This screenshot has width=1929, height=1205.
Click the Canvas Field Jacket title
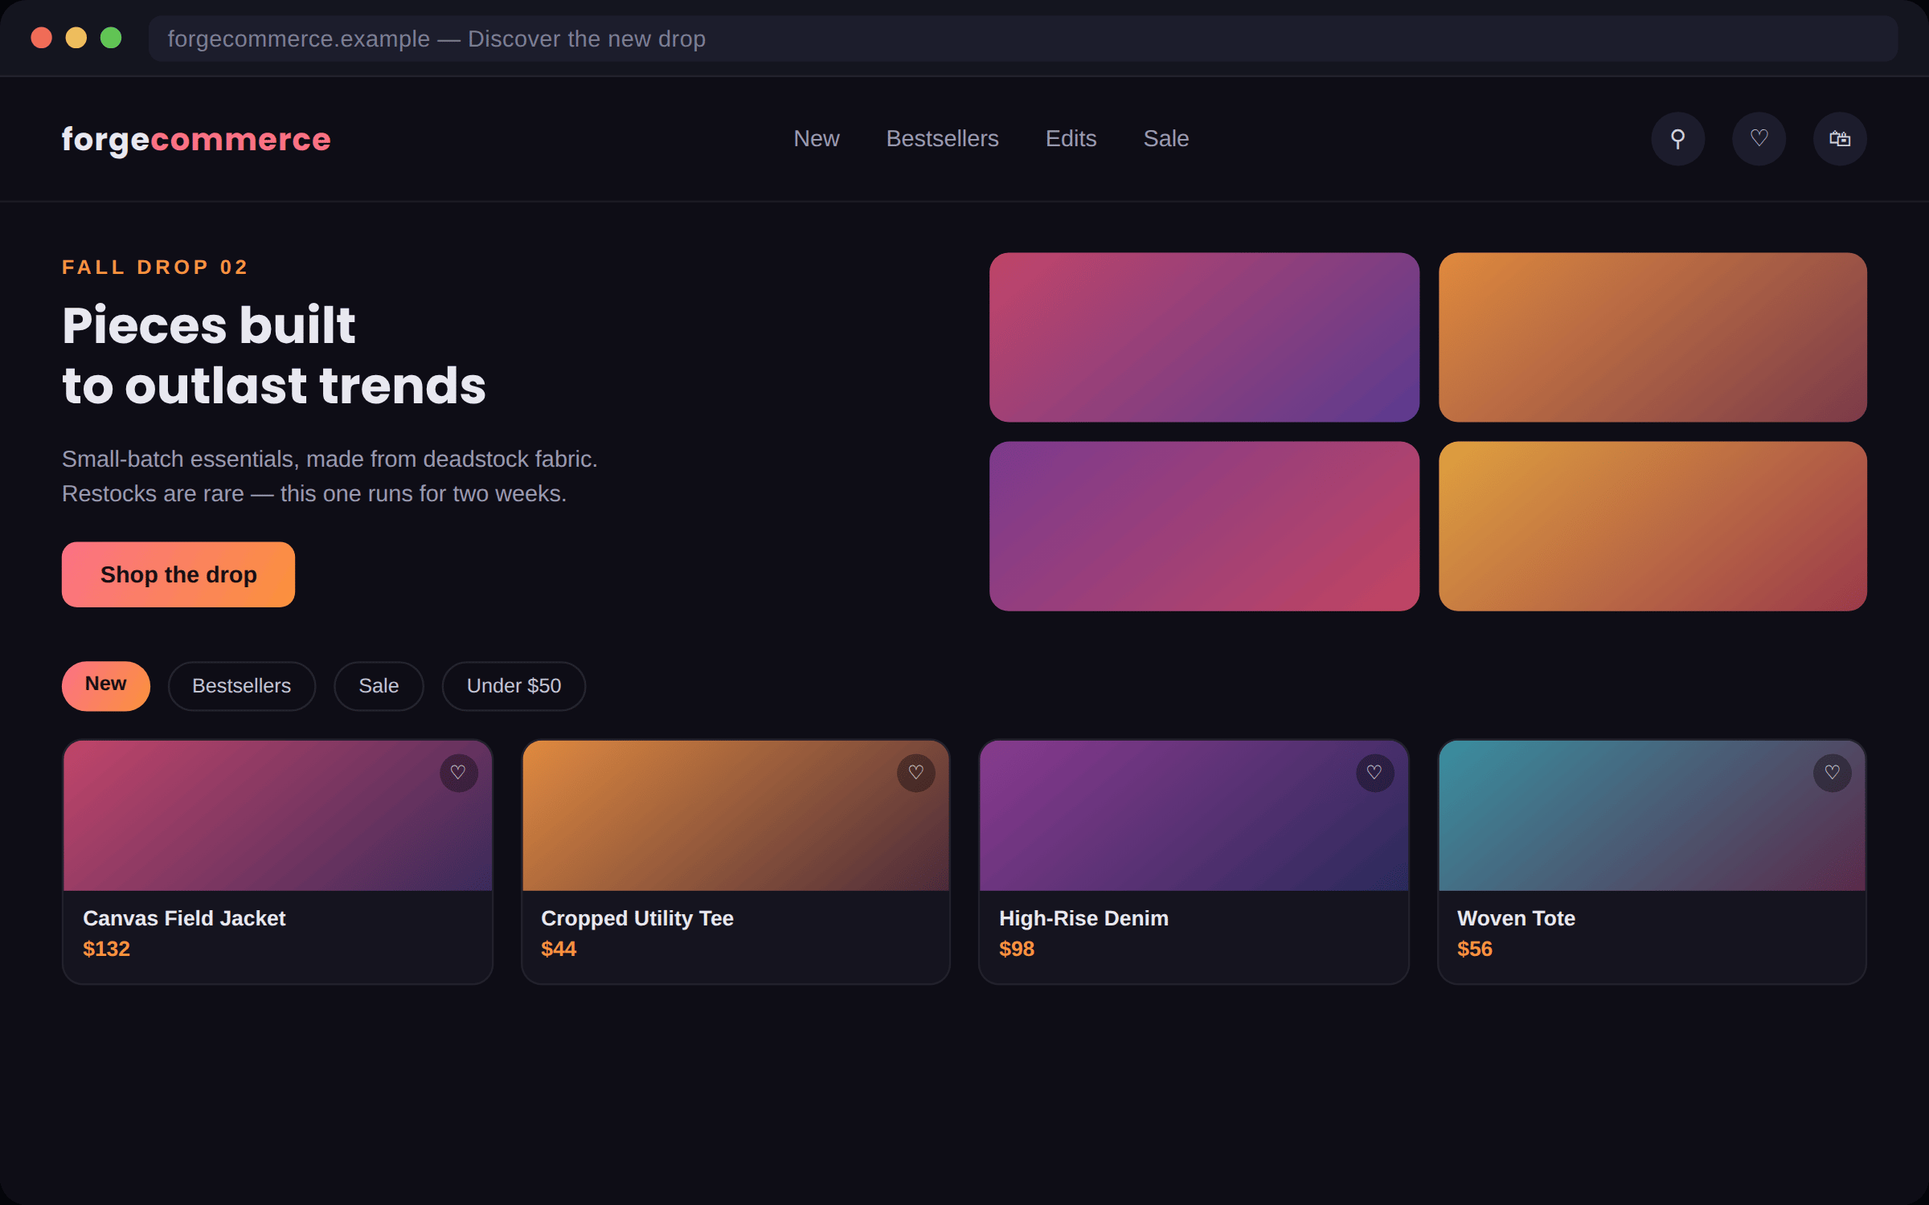[184, 918]
